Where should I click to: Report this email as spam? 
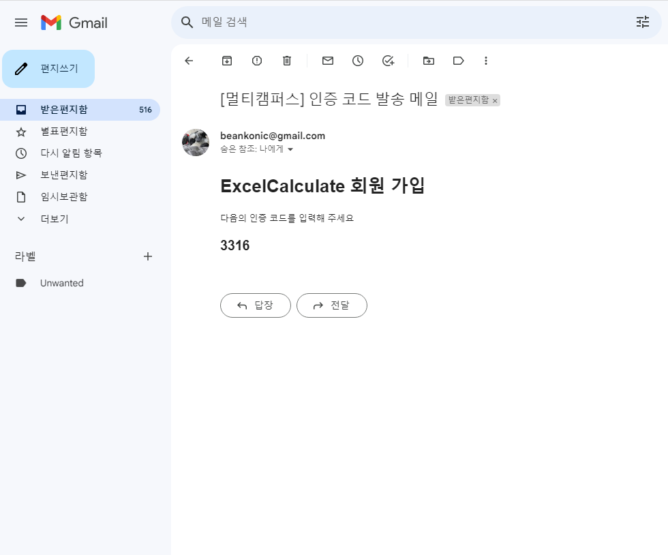(x=257, y=61)
